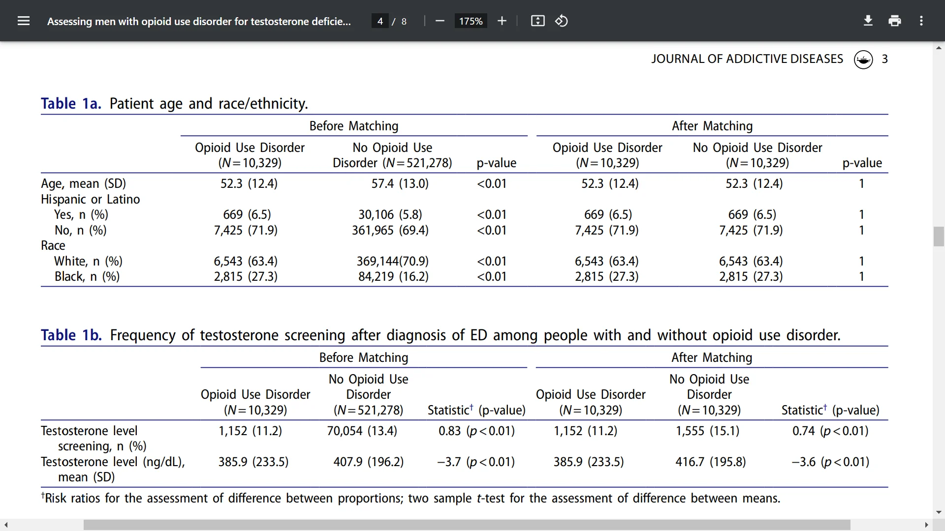Click the '361,965 (69.4)' cell
Viewport: 945px width, 531px height.
click(x=390, y=230)
